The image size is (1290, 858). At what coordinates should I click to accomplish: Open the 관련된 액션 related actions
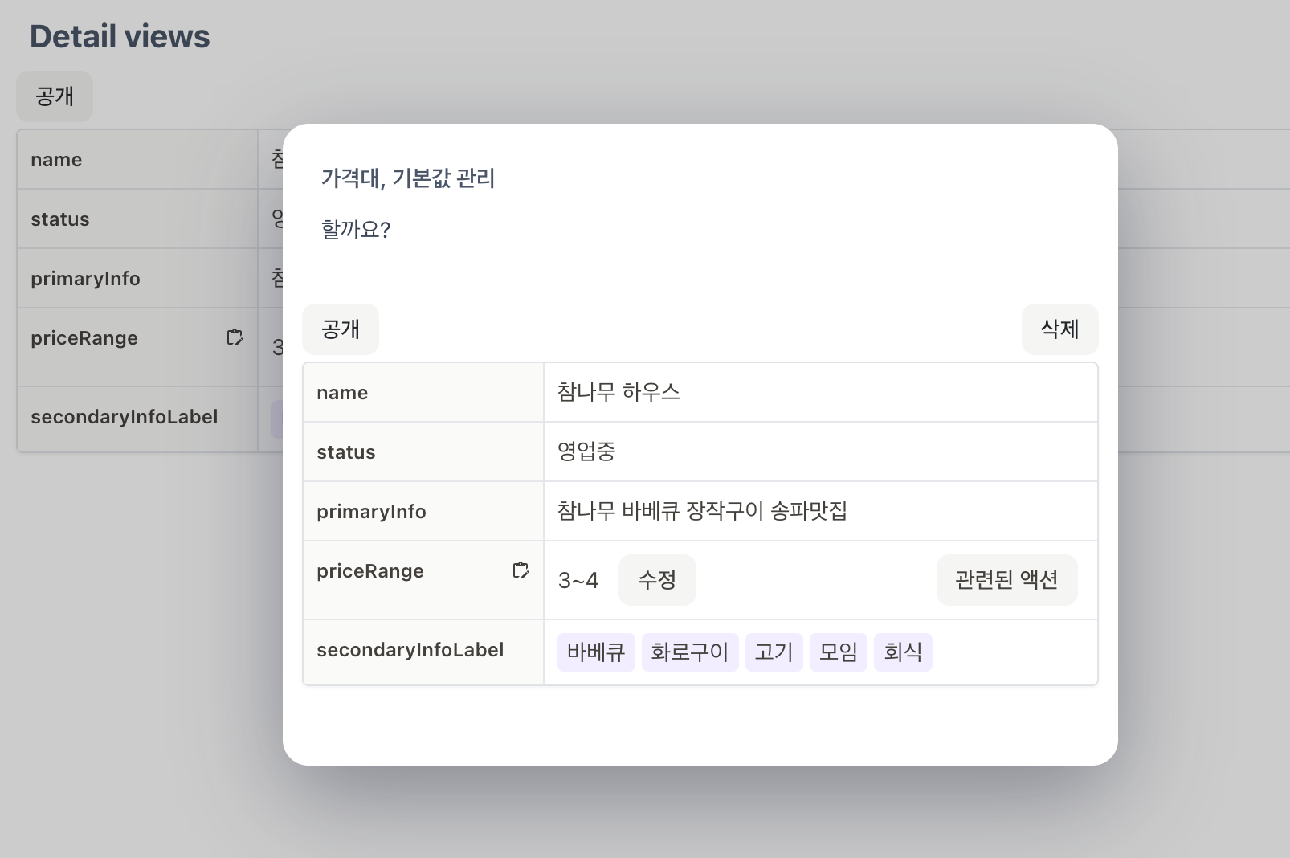pos(1006,579)
